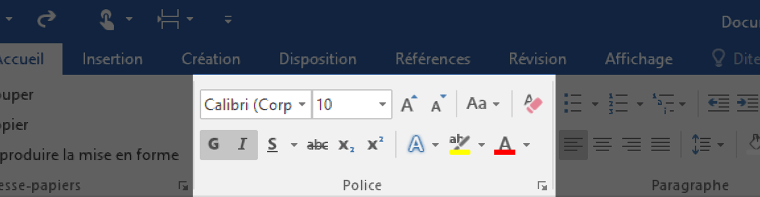Viewport: 760px width, 197px height.
Task: Click inside the font size field
Action: tap(344, 104)
